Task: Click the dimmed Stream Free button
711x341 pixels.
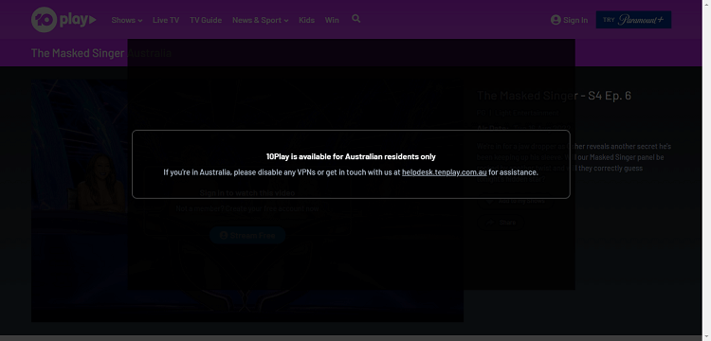Action: (247, 236)
